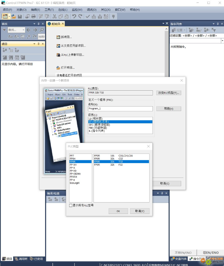This screenshot has width=224, height=266.
Task: Click the Print Preview toolbar icon
Action: (27, 17)
